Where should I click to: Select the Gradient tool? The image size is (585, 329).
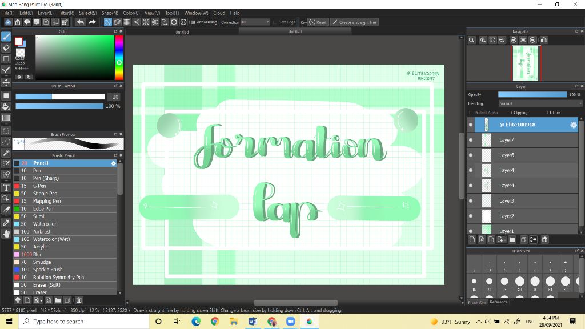[6, 118]
